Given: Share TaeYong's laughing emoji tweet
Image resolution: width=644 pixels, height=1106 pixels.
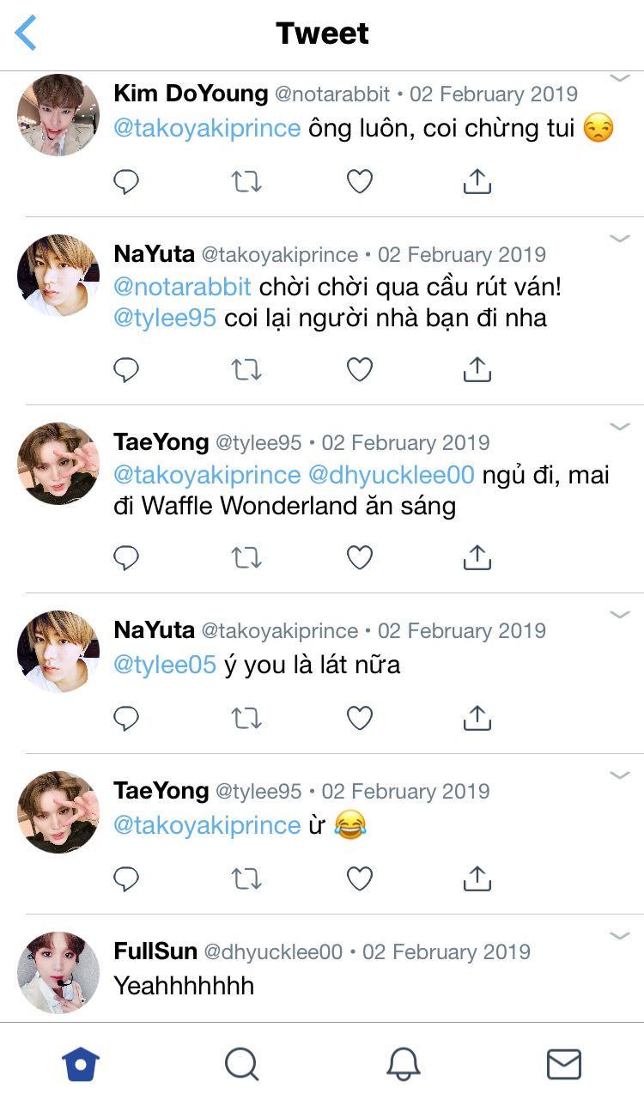Looking at the screenshot, I should pos(477,878).
